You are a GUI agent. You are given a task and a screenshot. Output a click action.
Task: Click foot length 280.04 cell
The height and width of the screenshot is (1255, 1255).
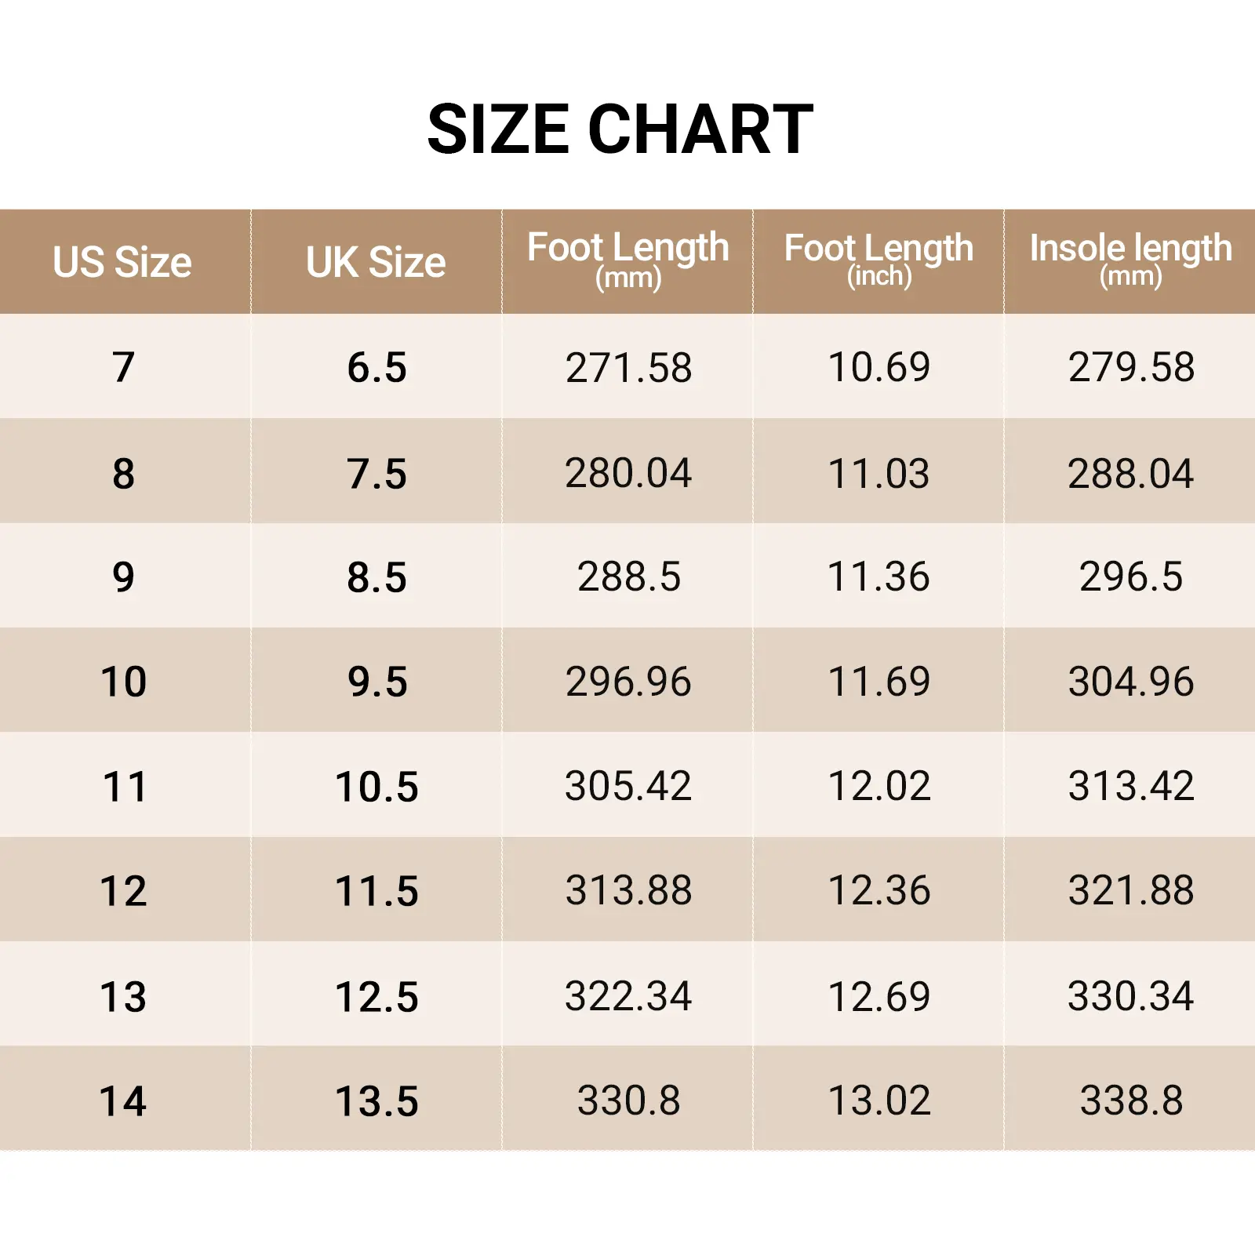[x=628, y=473]
